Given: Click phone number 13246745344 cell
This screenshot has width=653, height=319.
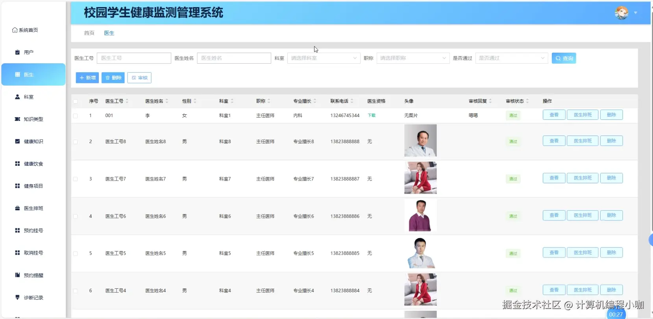Looking at the screenshot, I should [x=345, y=115].
